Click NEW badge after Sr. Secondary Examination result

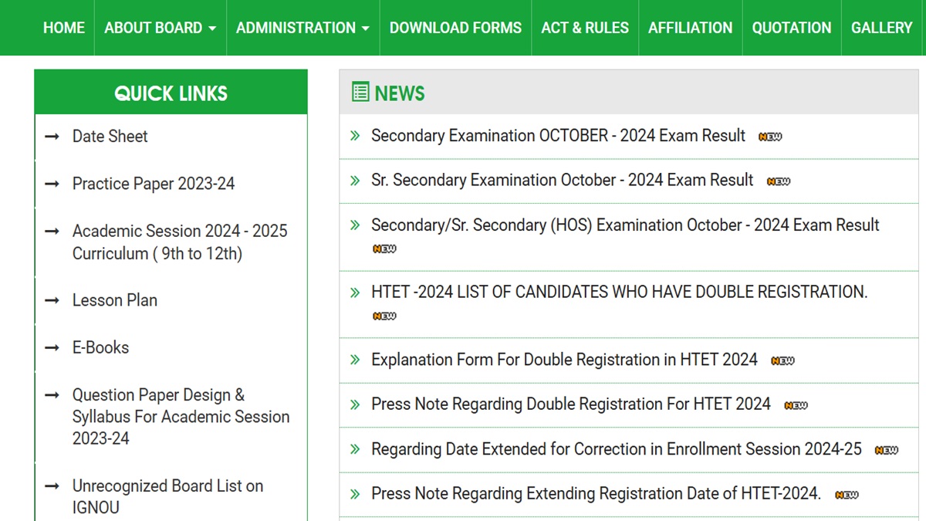[x=779, y=181]
